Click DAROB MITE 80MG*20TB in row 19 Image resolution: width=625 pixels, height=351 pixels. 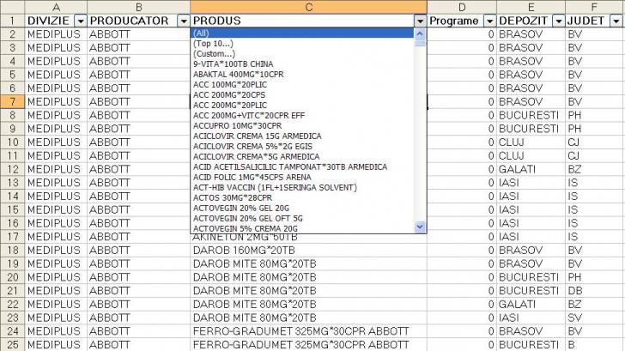[x=308, y=263]
